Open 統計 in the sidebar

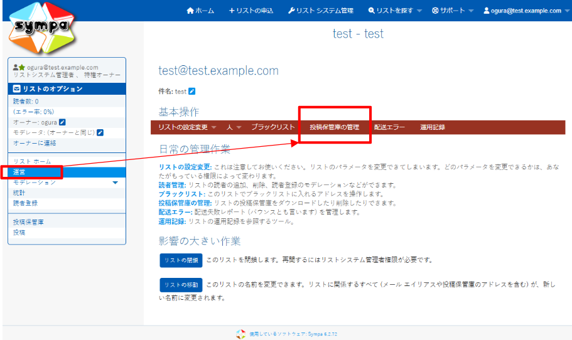click(x=19, y=193)
